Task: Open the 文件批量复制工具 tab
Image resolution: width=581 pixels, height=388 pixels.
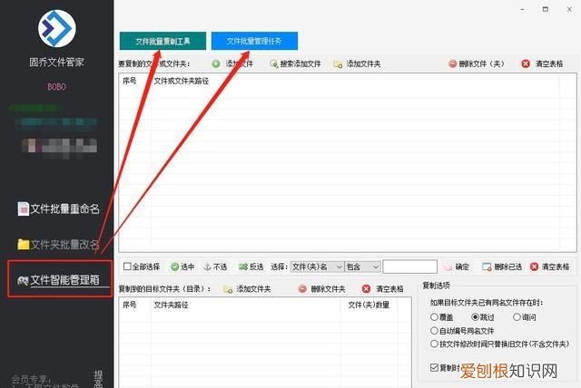Action: tap(162, 41)
